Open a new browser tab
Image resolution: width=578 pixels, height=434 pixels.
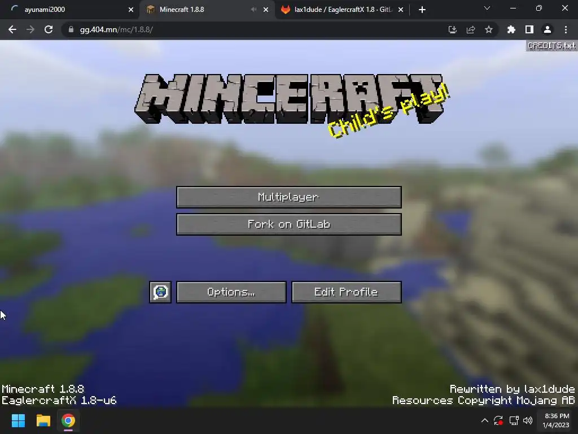422,10
